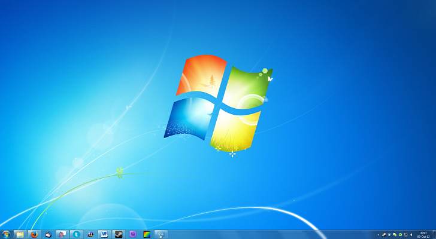Click the taskbar icon left of teal 't'
The height and width of the screenshot is (239, 436).
62,234
